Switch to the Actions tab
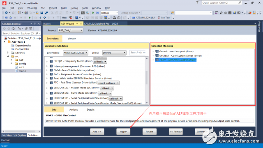Viewport: 263px width, 148px height. 74,110
